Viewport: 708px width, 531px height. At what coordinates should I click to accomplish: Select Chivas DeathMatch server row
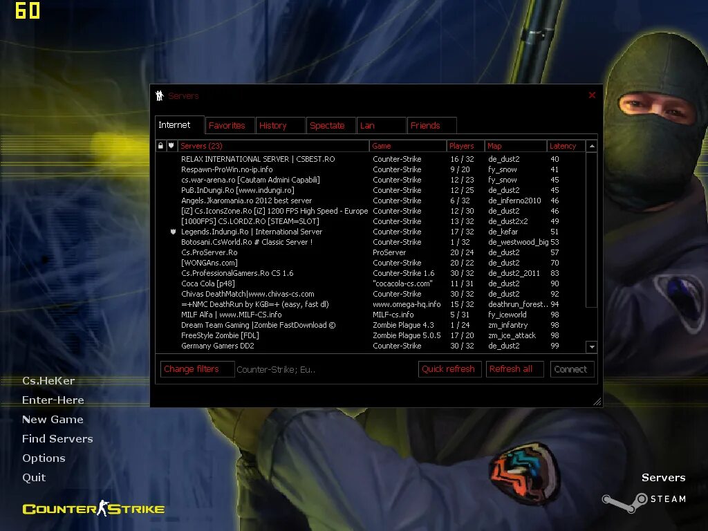coord(371,294)
